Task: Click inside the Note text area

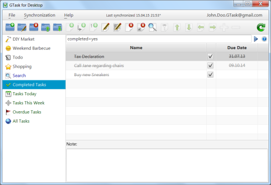Action: click(x=167, y=165)
